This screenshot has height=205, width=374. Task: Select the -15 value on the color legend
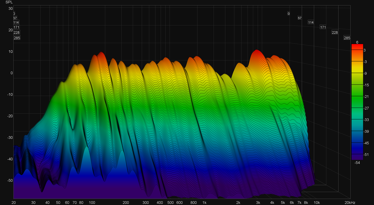click(366, 85)
